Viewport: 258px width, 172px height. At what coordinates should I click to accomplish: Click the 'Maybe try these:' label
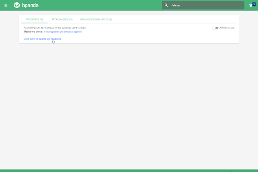(33, 32)
